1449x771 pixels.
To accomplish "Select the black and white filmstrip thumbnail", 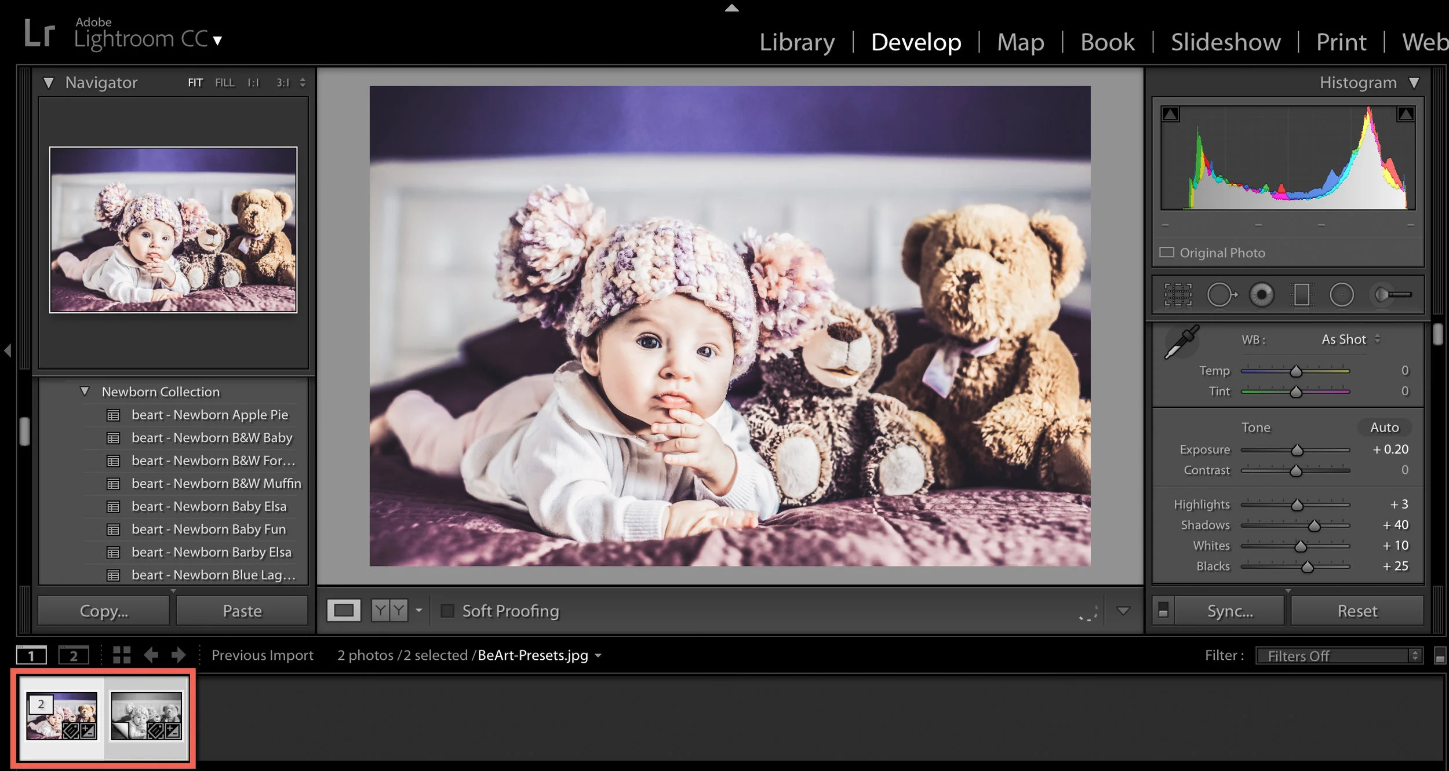I will click(146, 716).
